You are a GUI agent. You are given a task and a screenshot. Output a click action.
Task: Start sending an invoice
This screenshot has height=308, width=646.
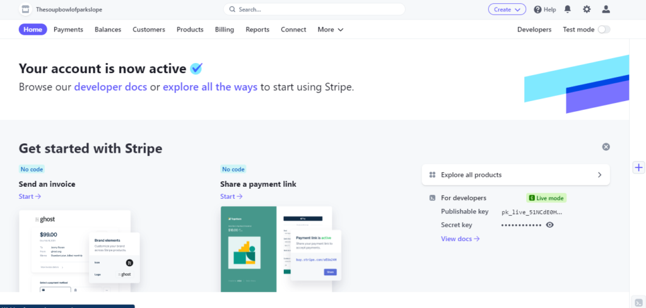(x=30, y=196)
